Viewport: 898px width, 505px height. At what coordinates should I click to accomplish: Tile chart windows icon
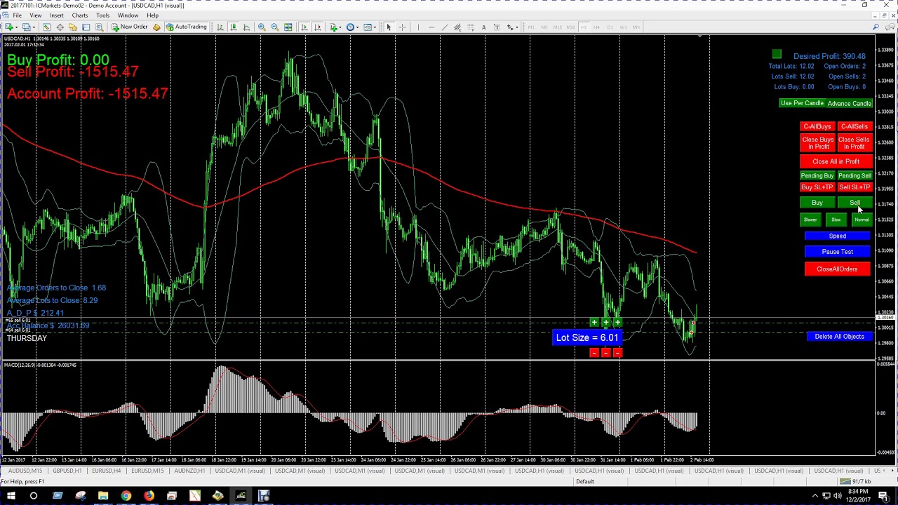click(288, 27)
